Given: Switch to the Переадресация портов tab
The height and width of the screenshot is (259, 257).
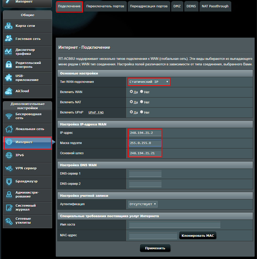Looking at the screenshot, I should tap(149, 6).
